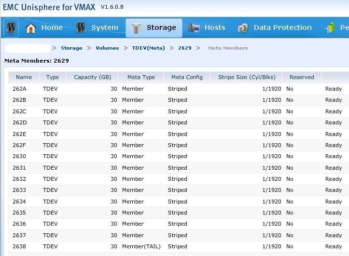The height and width of the screenshot is (256, 349).
Task: Navigate to Volumes breadcrumb link
Action: pos(107,48)
